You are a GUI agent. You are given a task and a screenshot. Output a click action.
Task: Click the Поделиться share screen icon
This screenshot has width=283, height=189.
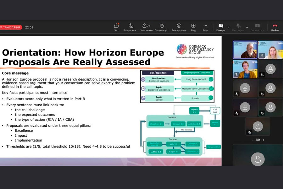click(x=257, y=27)
